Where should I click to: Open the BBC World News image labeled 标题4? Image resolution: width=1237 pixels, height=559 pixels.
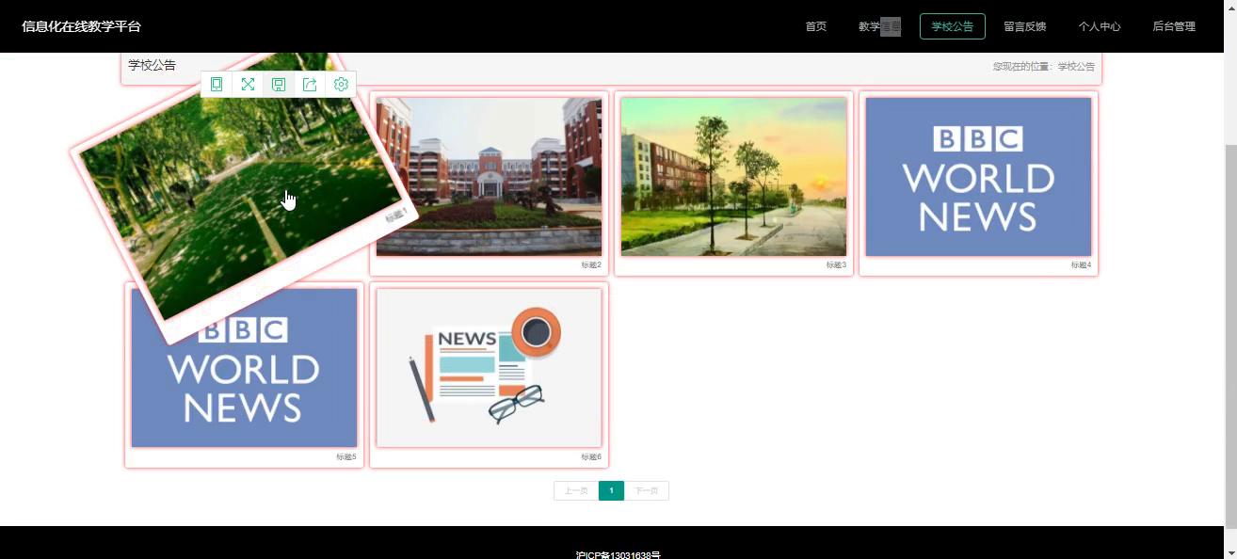tap(978, 176)
